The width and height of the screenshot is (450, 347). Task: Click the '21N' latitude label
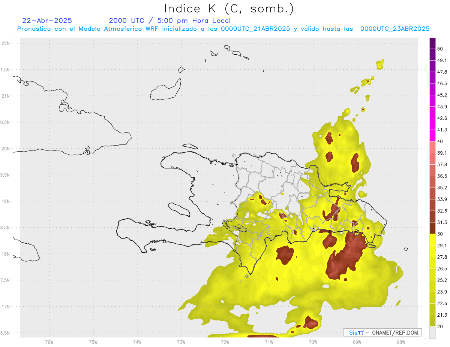click(6, 96)
